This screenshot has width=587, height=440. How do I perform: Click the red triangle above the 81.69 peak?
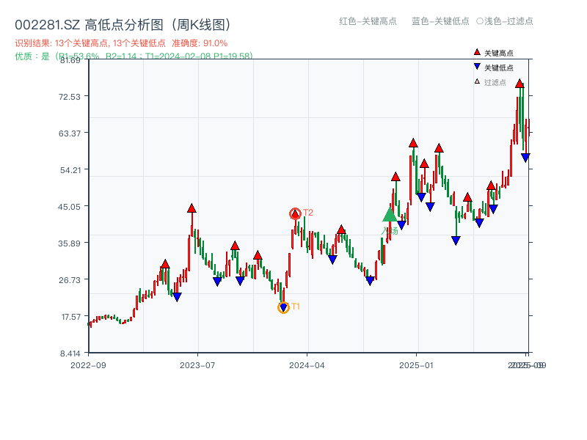(x=519, y=83)
